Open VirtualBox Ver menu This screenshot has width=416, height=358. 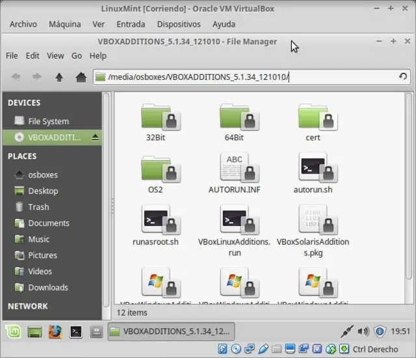click(x=98, y=24)
